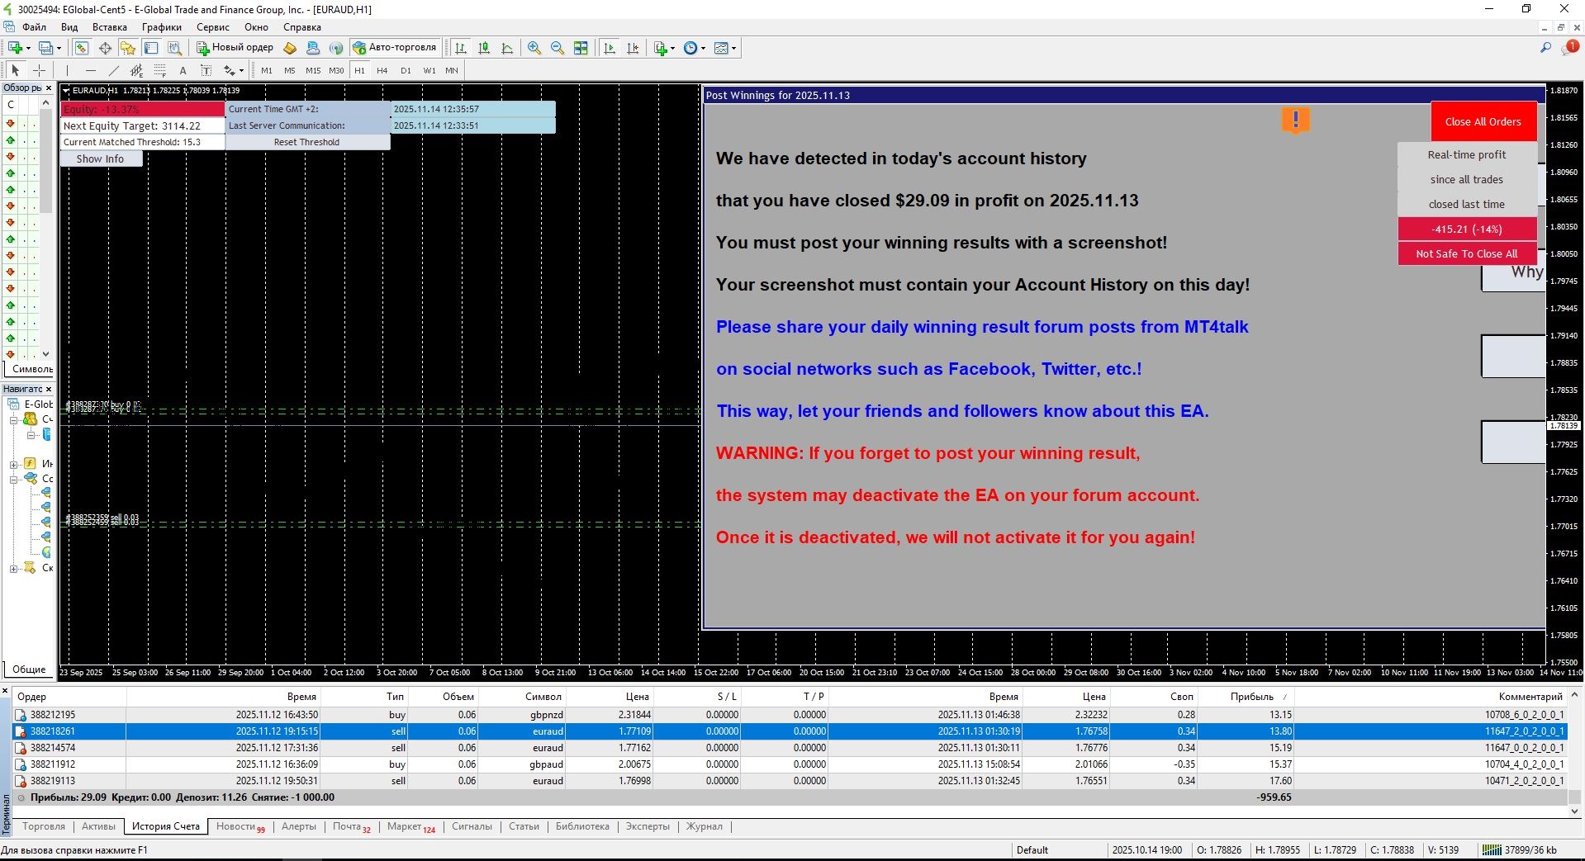Image resolution: width=1585 pixels, height=861 pixels.
Task: Switch chart to candlestick view
Action: coord(484,48)
